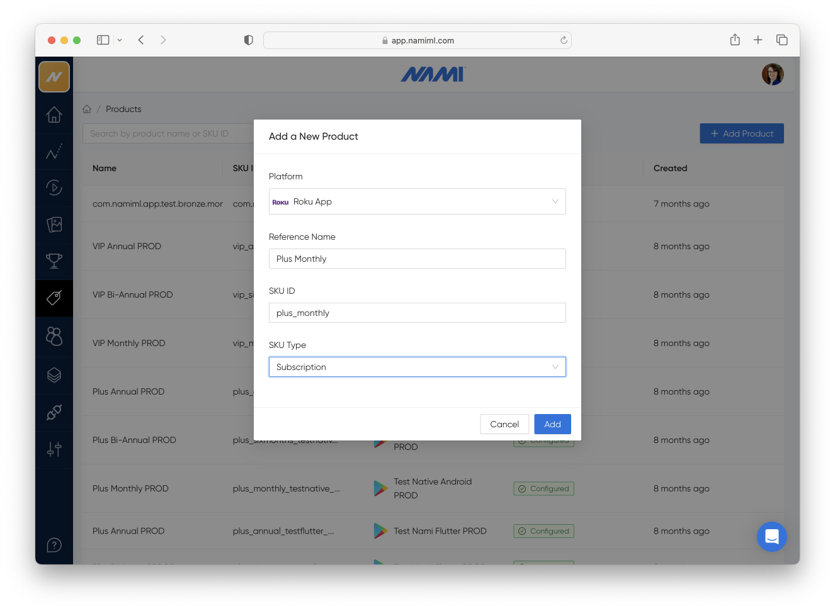
Task: Open the settings sliders icon in sidebar
Action: (54, 449)
